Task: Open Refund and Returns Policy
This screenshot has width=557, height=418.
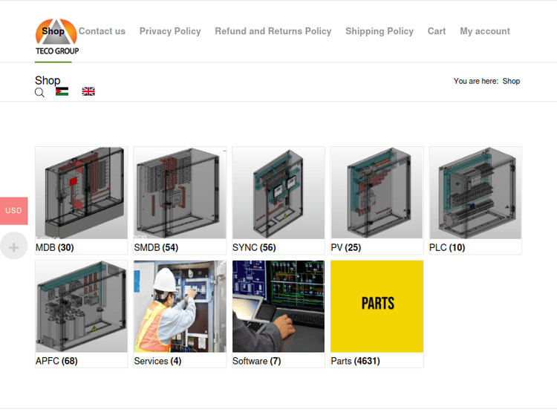Action: pos(273,31)
